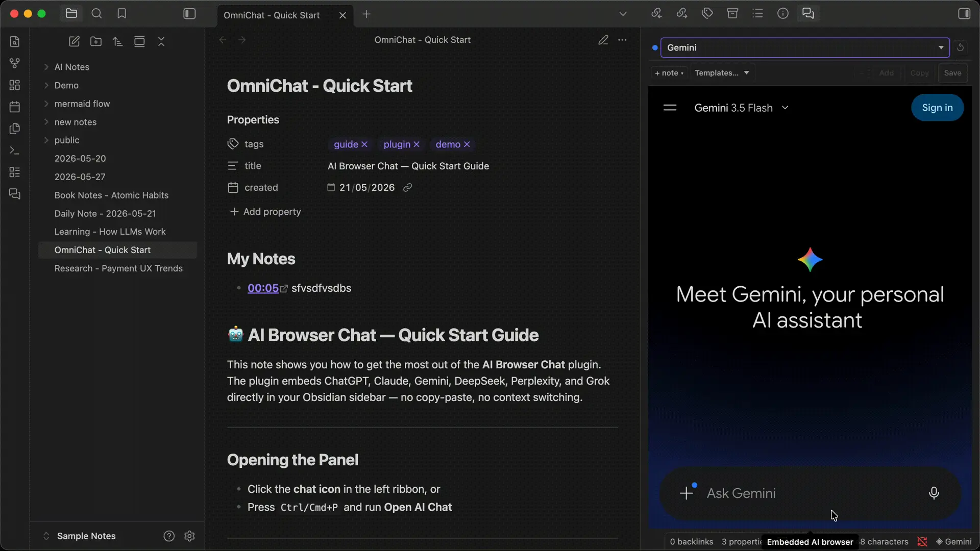
Task: Close the OmniChat - Quick Start tab
Action: click(342, 15)
